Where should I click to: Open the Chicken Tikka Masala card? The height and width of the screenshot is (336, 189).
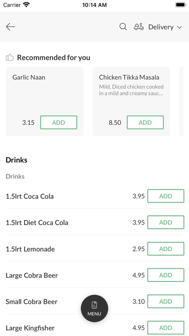click(131, 101)
